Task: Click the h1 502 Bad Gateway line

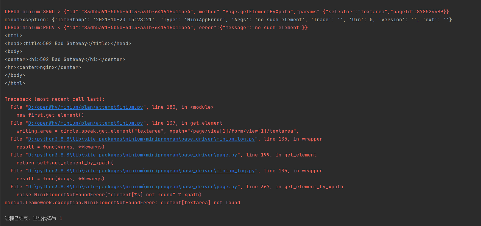Action: (65, 60)
